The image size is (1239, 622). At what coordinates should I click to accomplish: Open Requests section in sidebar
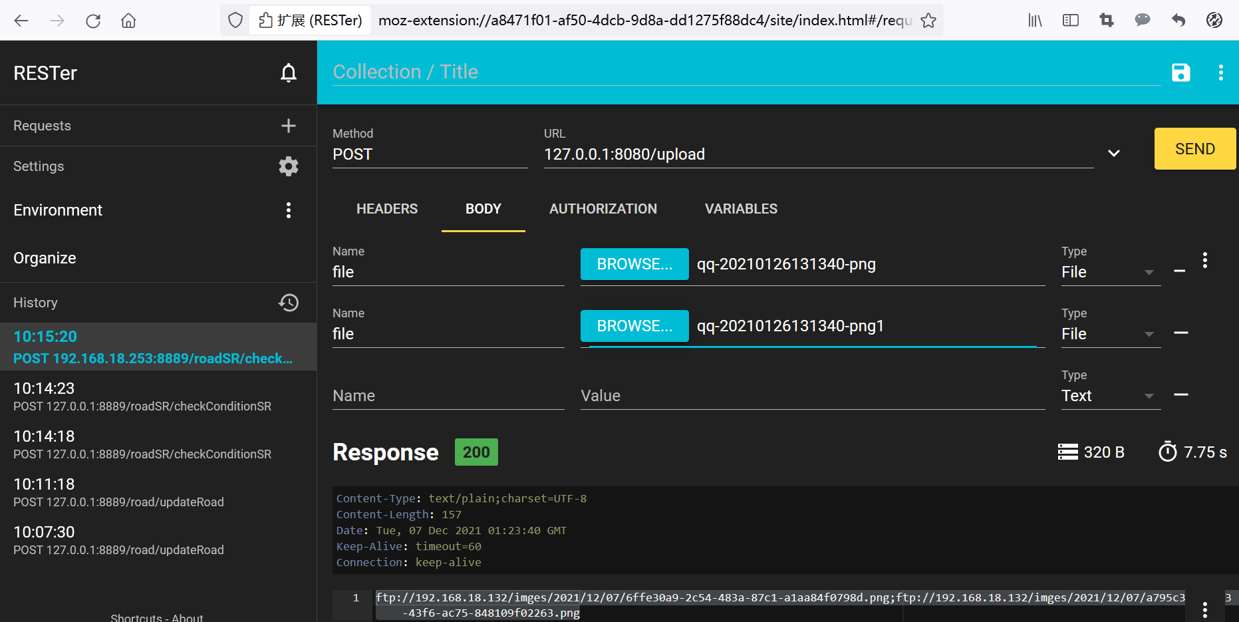[42, 126]
